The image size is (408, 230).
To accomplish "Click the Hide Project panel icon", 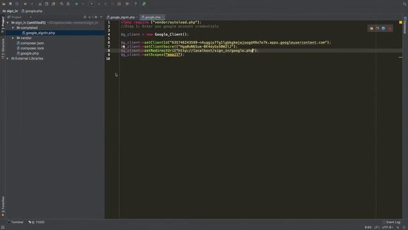I will pyautogui.click(x=101, y=17).
